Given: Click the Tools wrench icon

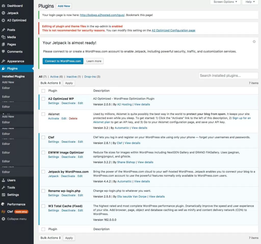Looking at the screenshot, I should point(3,188).
